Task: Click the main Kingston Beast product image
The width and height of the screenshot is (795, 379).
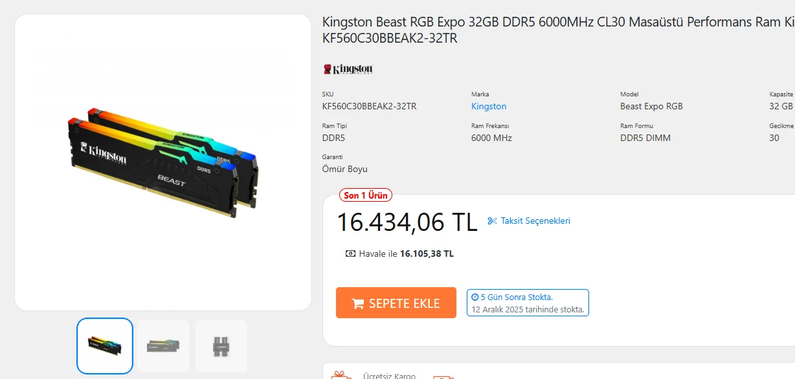Action: coord(163,162)
